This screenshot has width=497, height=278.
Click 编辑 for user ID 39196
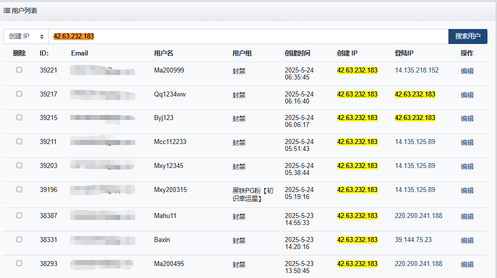click(467, 190)
